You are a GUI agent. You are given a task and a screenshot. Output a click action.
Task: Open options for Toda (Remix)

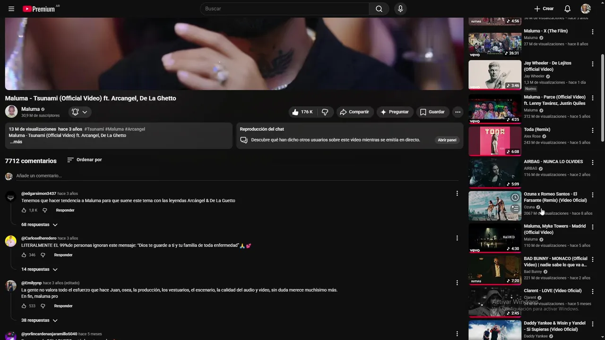pos(593,130)
